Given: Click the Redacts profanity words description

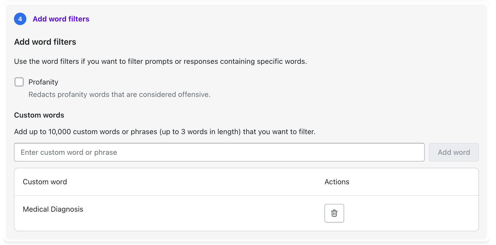Looking at the screenshot, I should 119,95.
